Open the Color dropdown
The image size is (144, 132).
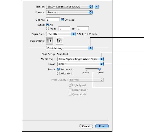click(81, 64)
